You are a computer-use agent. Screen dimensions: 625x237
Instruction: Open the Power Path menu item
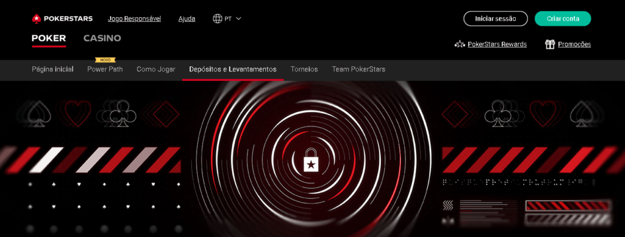pyautogui.click(x=105, y=69)
